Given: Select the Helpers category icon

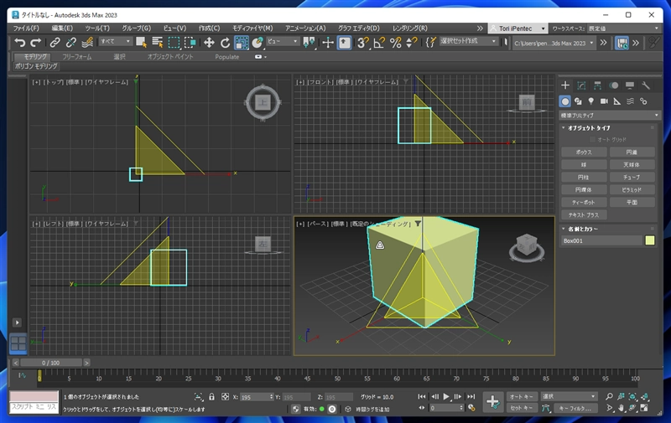Looking at the screenshot, I should point(617,101).
